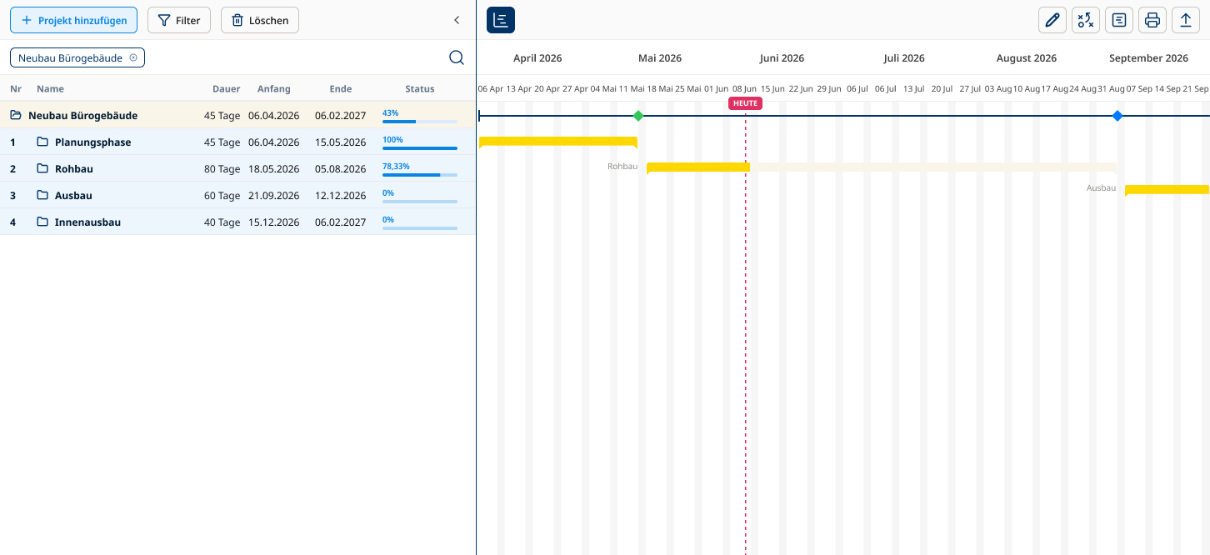Click the 0% progress bar of Innenausbau
Screen dimensions: 1210x555
(x=420, y=227)
